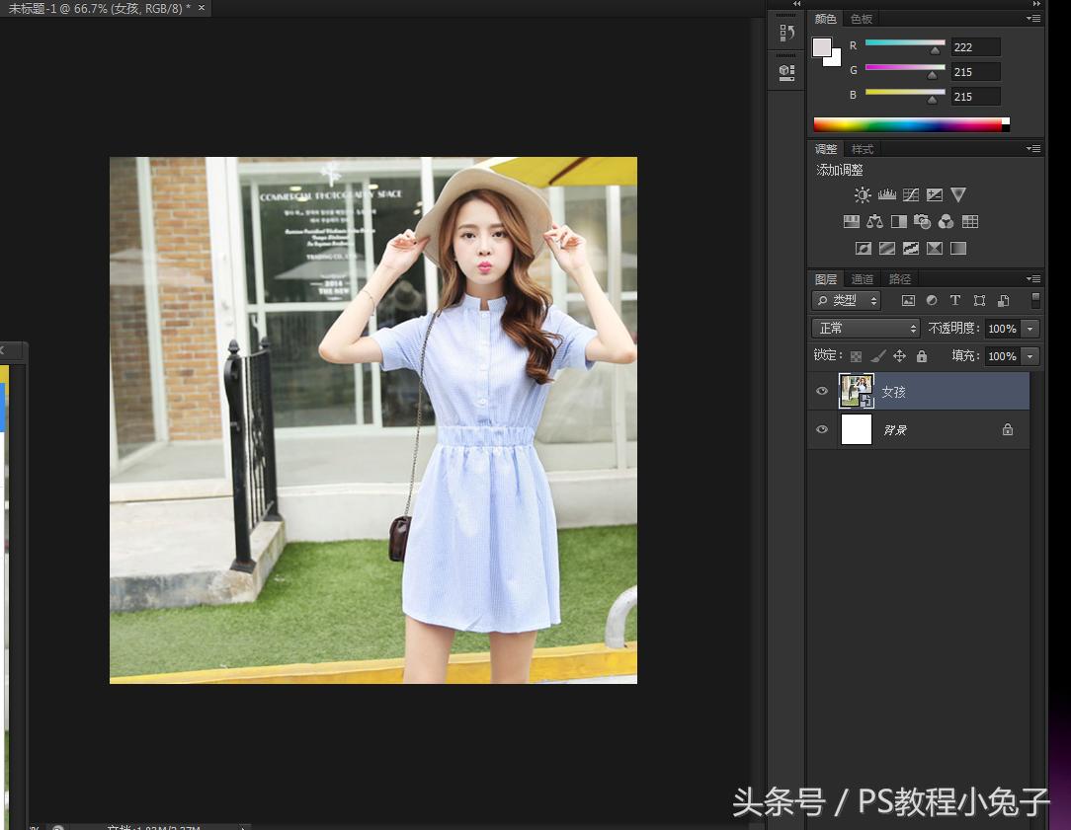The height and width of the screenshot is (830, 1071).
Task: Toggle lock position
Action: tap(899, 356)
